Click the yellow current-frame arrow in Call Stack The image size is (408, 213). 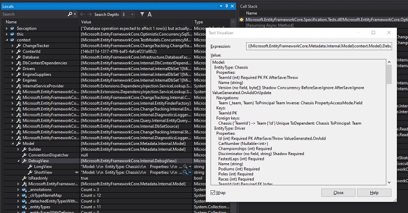pos(242,19)
